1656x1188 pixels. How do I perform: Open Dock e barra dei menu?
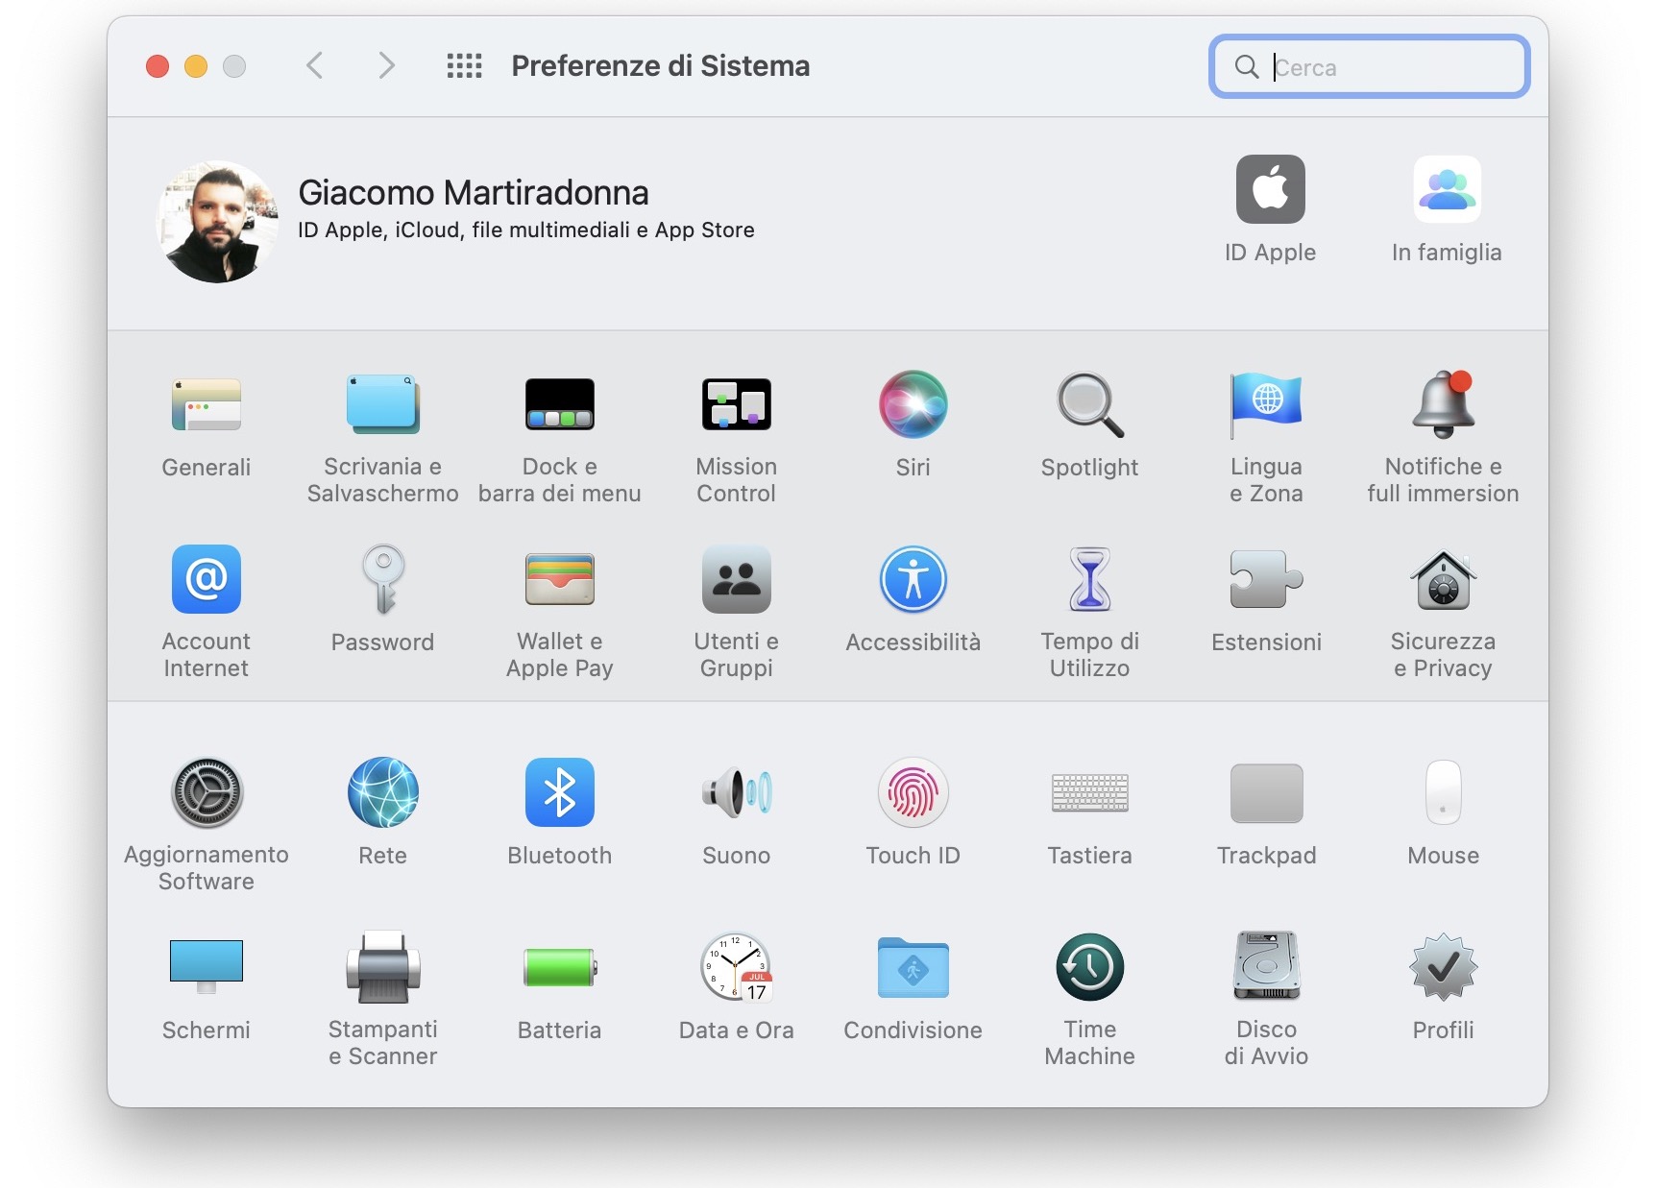[559, 405]
